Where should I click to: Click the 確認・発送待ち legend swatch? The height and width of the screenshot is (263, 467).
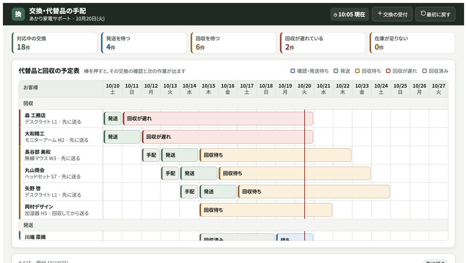(x=293, y=71)
